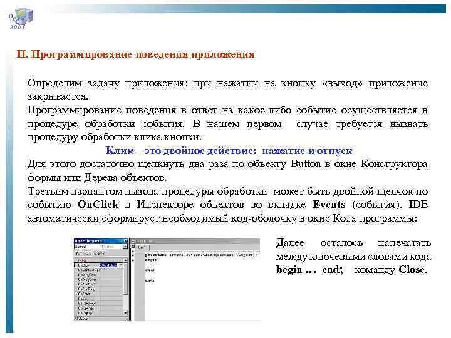
Task: Click the begin keyword line in code editor
Action: pyautogui.click(x=151, y=260)
